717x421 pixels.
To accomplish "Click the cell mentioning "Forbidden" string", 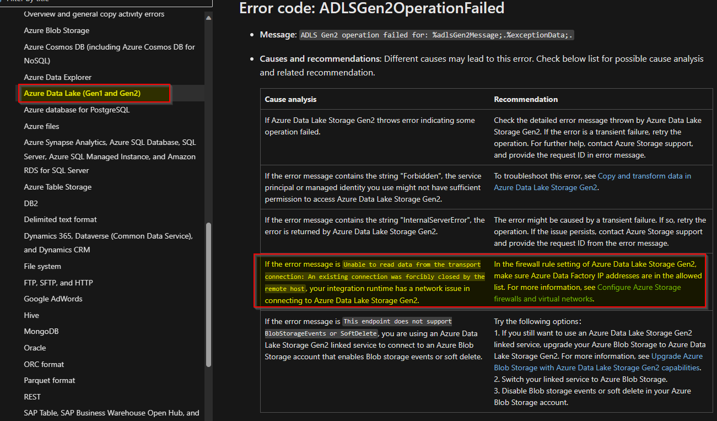I will tap(375, 187).
